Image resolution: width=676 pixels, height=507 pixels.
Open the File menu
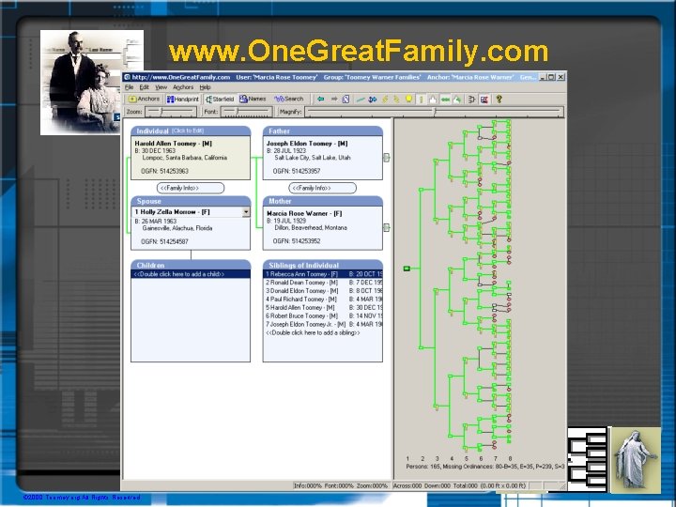tap(129, 87)
